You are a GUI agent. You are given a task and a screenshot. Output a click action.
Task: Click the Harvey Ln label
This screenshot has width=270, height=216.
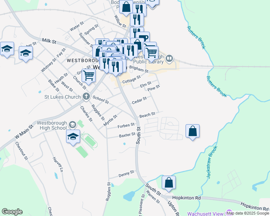coord(58,165)
